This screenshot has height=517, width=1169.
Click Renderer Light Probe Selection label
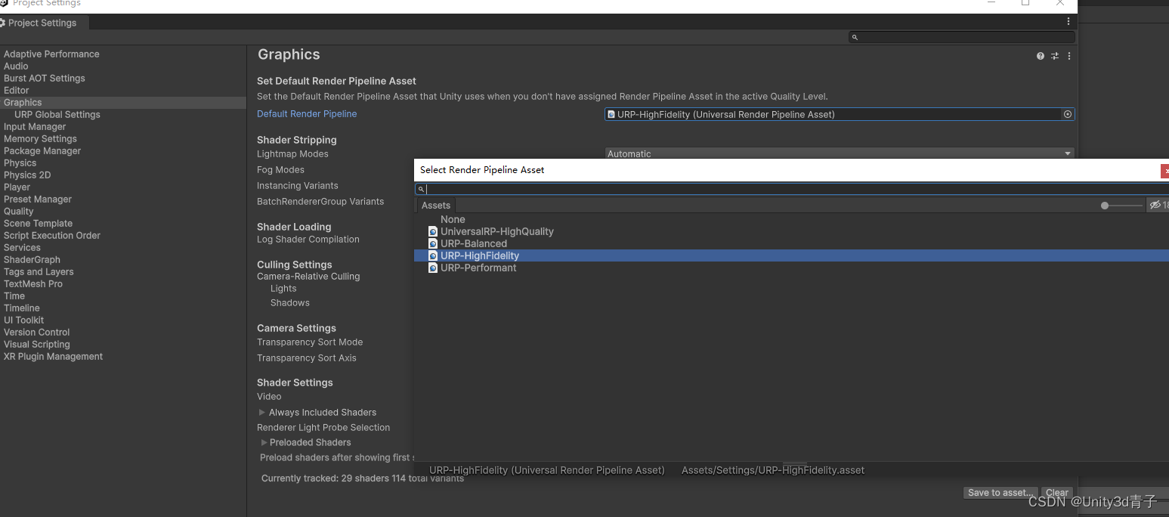point(323,427)
